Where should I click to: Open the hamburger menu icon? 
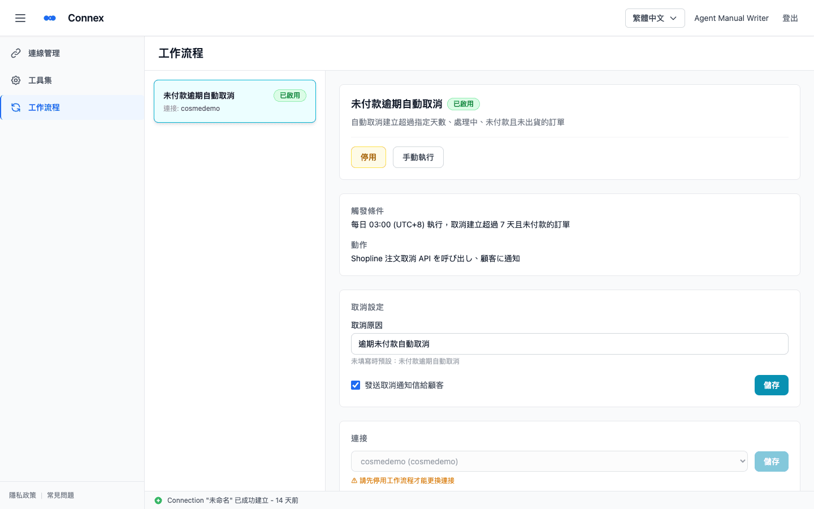(20, 18)
